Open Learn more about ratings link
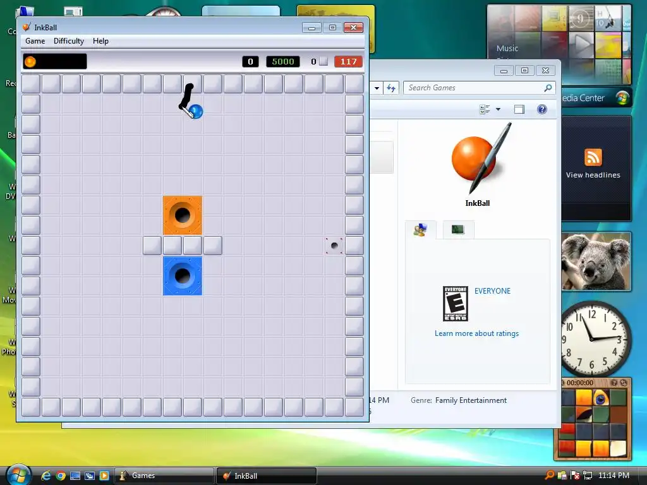This screenshot has height=485, width=647. pyautogui.click(x=476, y=333)
